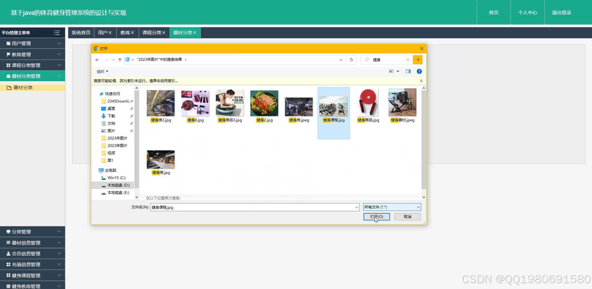Close the 器材分类 tab
The height and width of the screenshot is (289, 592).
click(x=195, y=32)
